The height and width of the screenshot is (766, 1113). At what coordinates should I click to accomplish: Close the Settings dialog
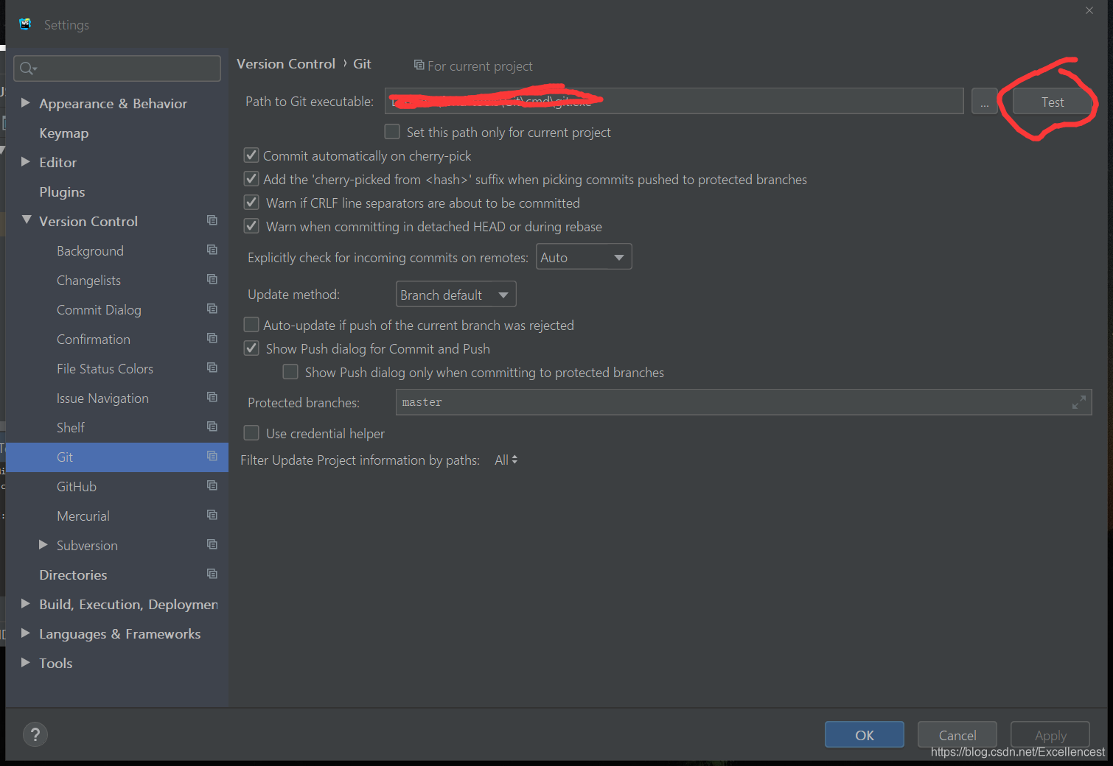point(1089,10)
